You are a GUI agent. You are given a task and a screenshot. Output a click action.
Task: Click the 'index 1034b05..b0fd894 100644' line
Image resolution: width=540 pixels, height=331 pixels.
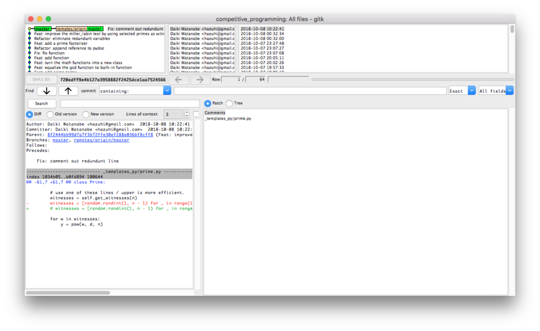pyautogui.click(x=64, y=177)
